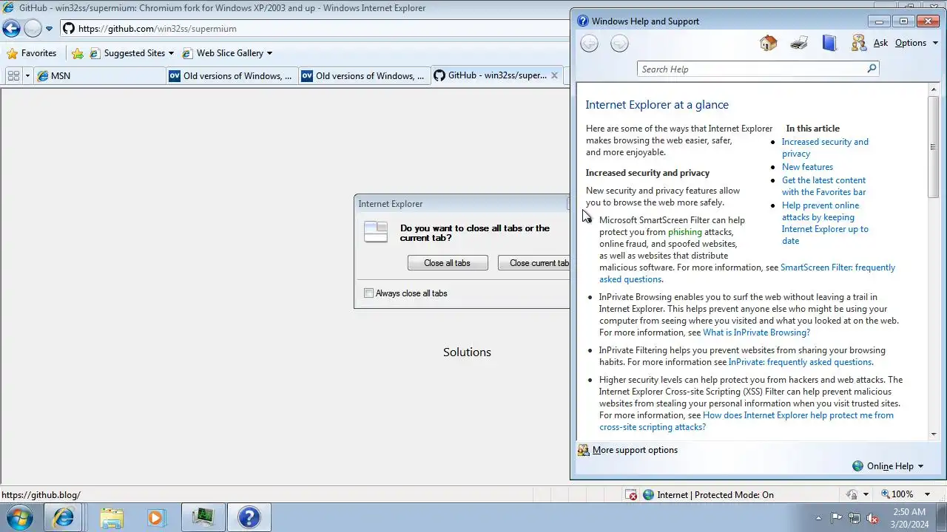The height and width of the screenshot is (532, 947).
Task: Open Help prevent online attacks link
Action: point(825,223)
